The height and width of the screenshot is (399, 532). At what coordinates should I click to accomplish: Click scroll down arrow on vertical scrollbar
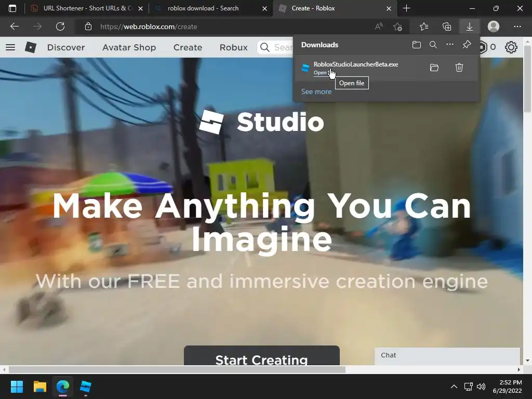tap(528, 361)
